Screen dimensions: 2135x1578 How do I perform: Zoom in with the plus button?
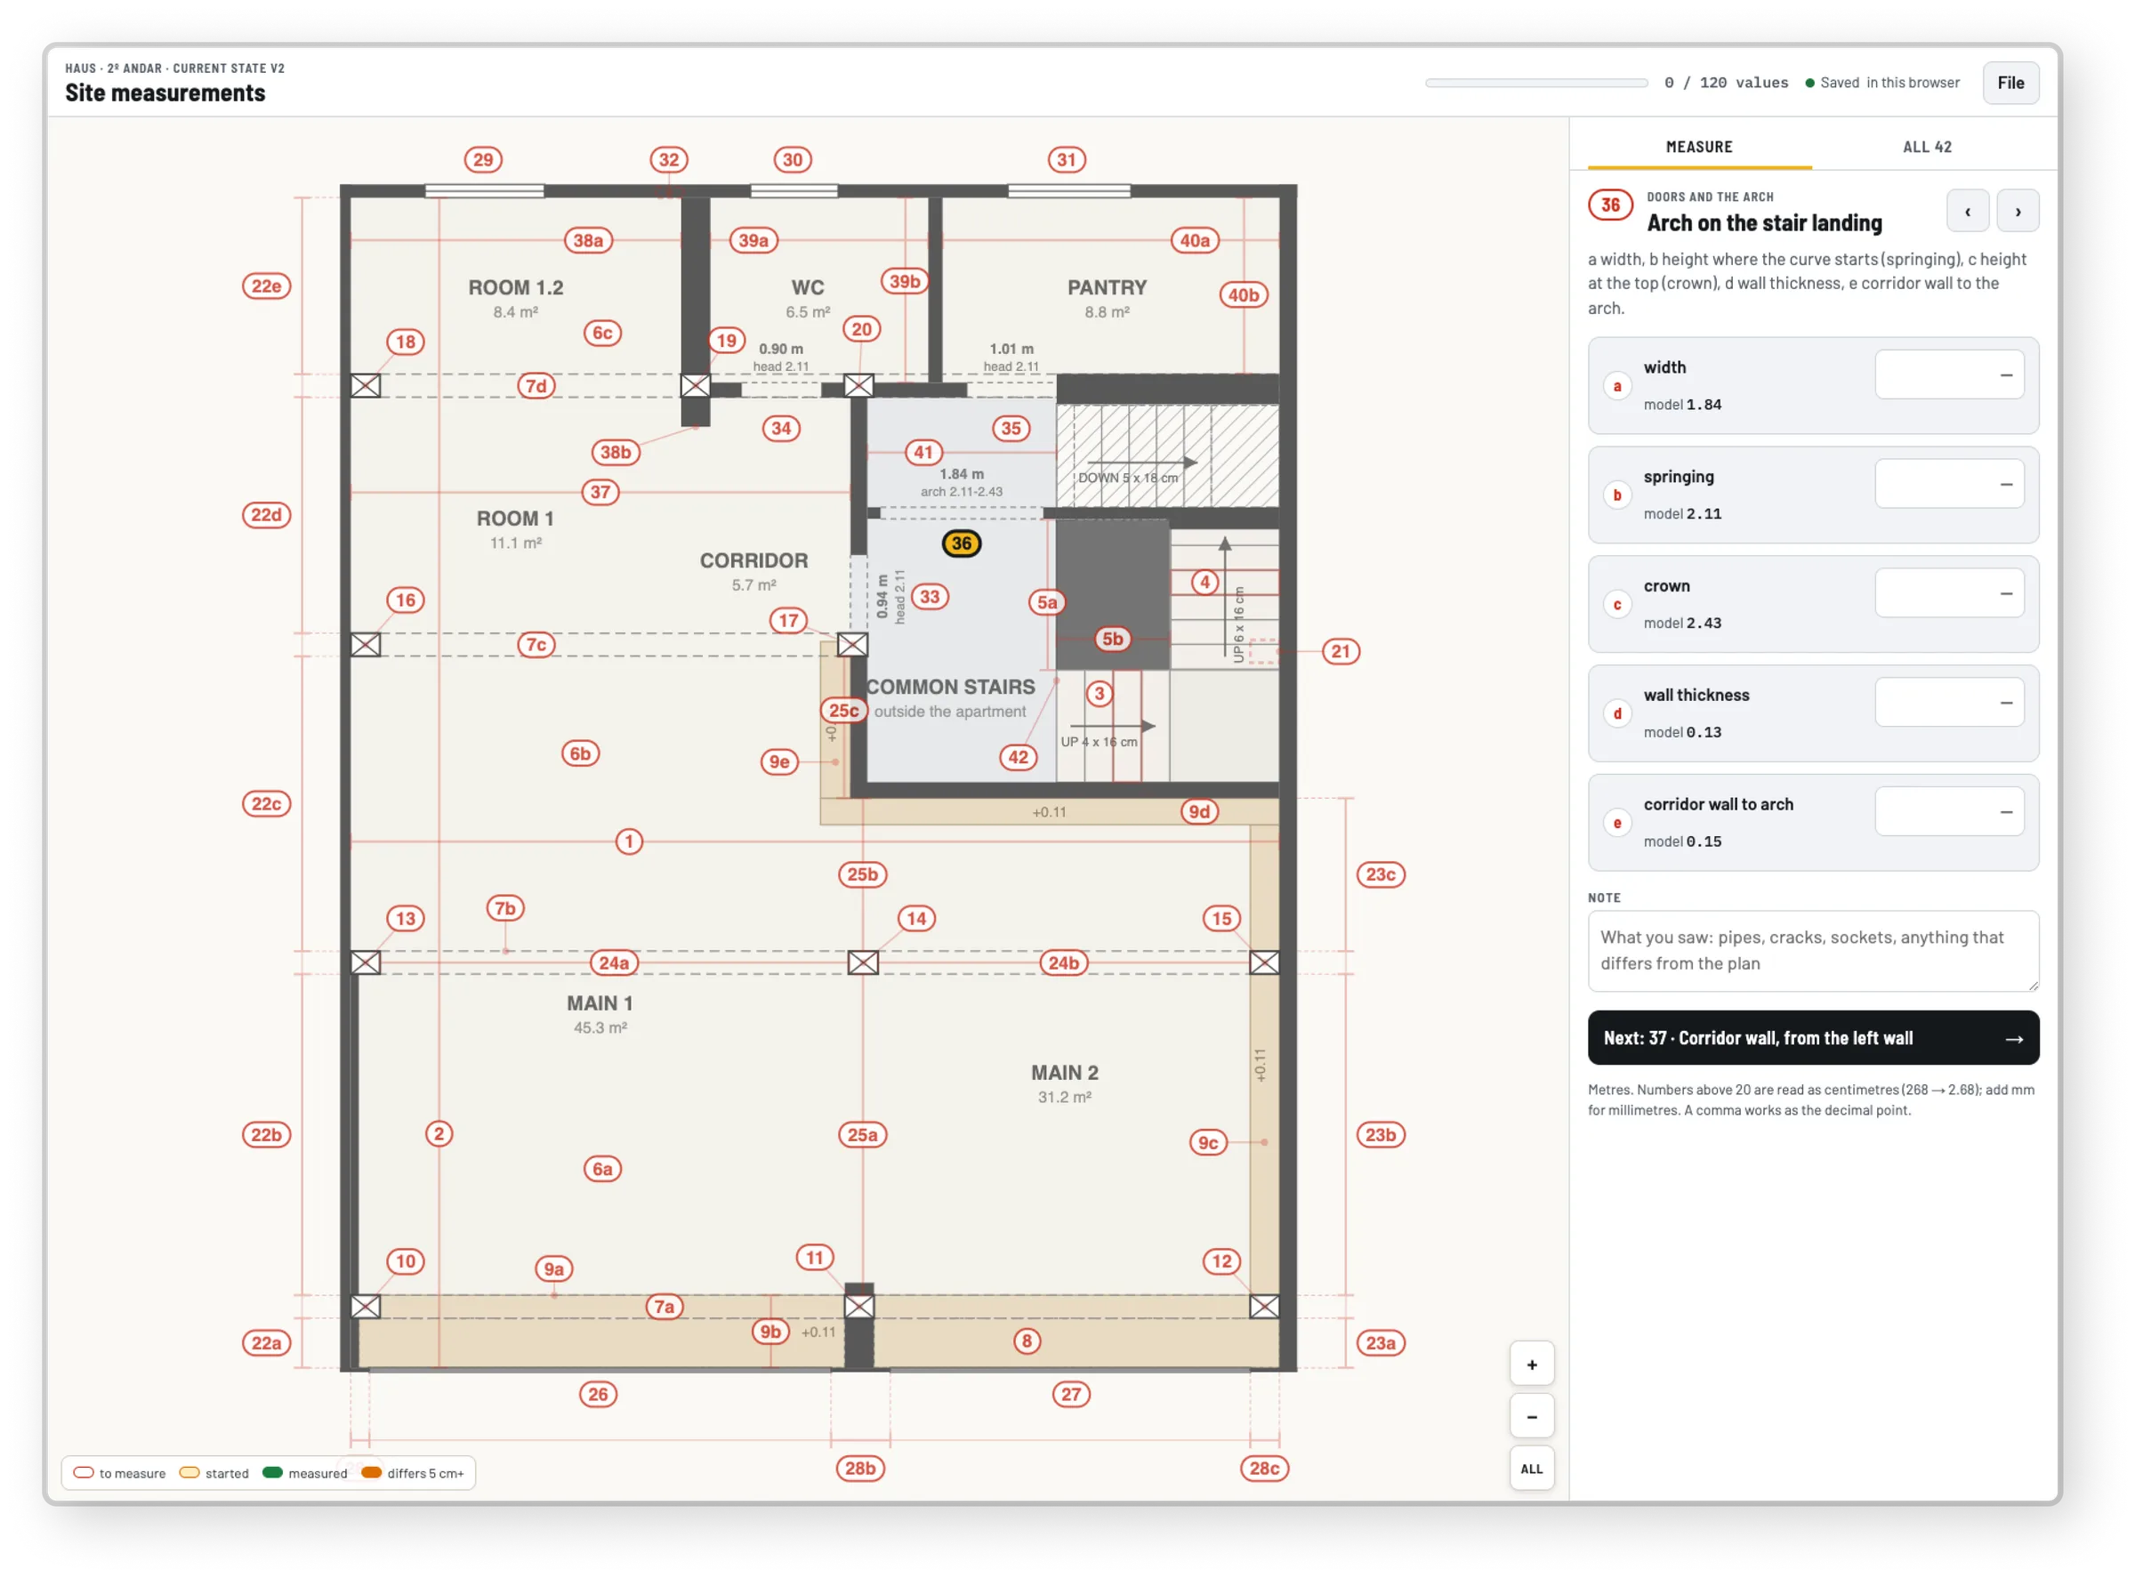(1531, 1364)
